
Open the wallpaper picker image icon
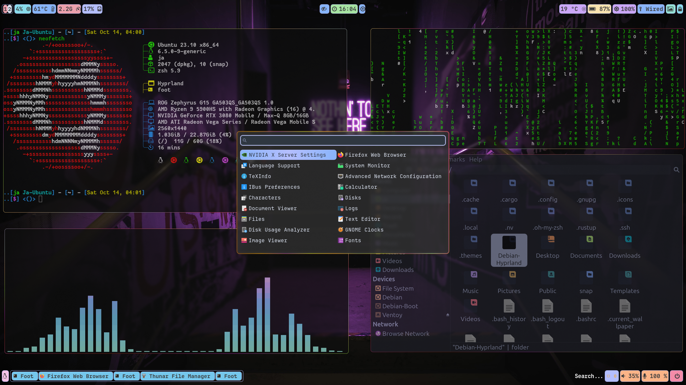coord(670,9)
